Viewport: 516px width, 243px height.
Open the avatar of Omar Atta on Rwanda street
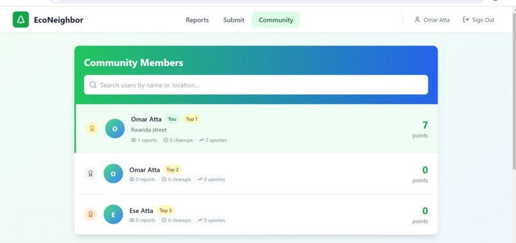115,129
